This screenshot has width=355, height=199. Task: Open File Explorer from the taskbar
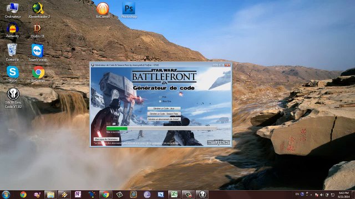click(x=50, y=195)
